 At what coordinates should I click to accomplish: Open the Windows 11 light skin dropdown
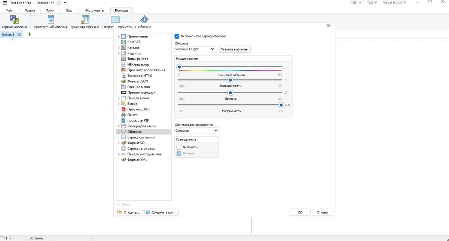pos(195,49)
